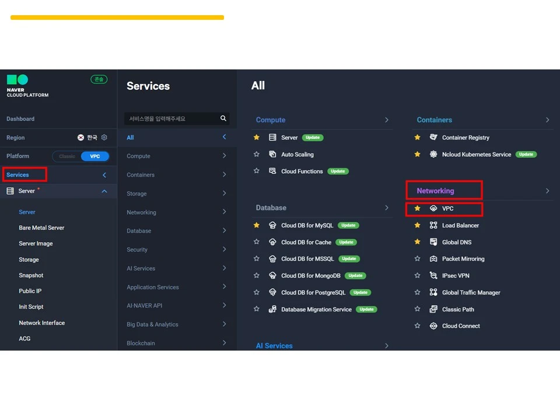
Task: Click the search magnifier icon
Action: pyautogui.click(x=223, y=118)
